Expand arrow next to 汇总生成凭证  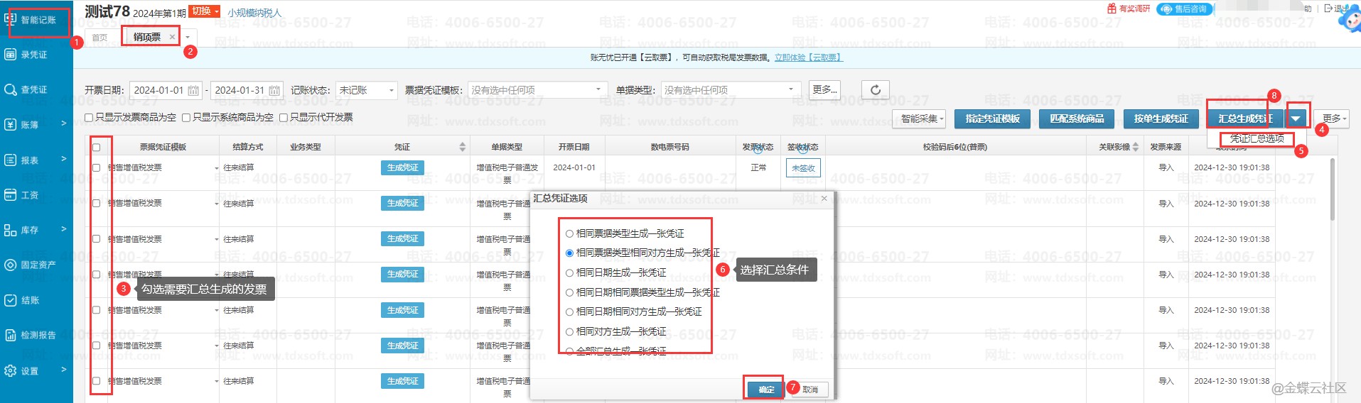click(1296, 118)
